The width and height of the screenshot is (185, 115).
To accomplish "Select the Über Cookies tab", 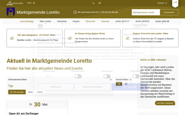I will (x=131, y=35).
